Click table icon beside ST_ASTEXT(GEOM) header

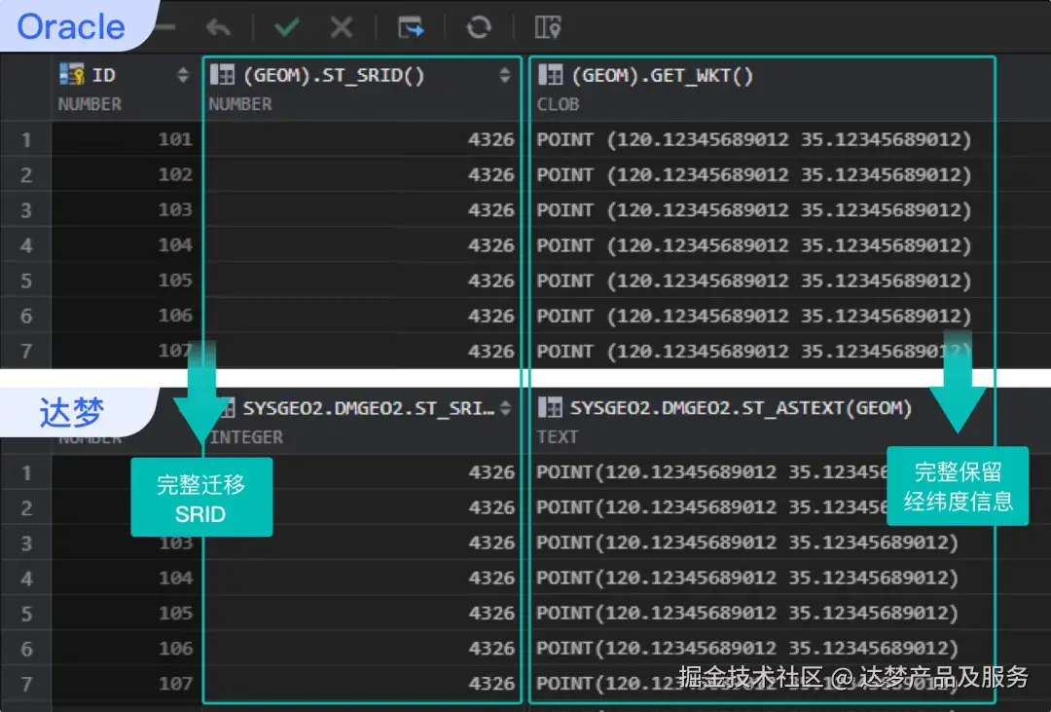pyautogui.click(x=550, y=407)
